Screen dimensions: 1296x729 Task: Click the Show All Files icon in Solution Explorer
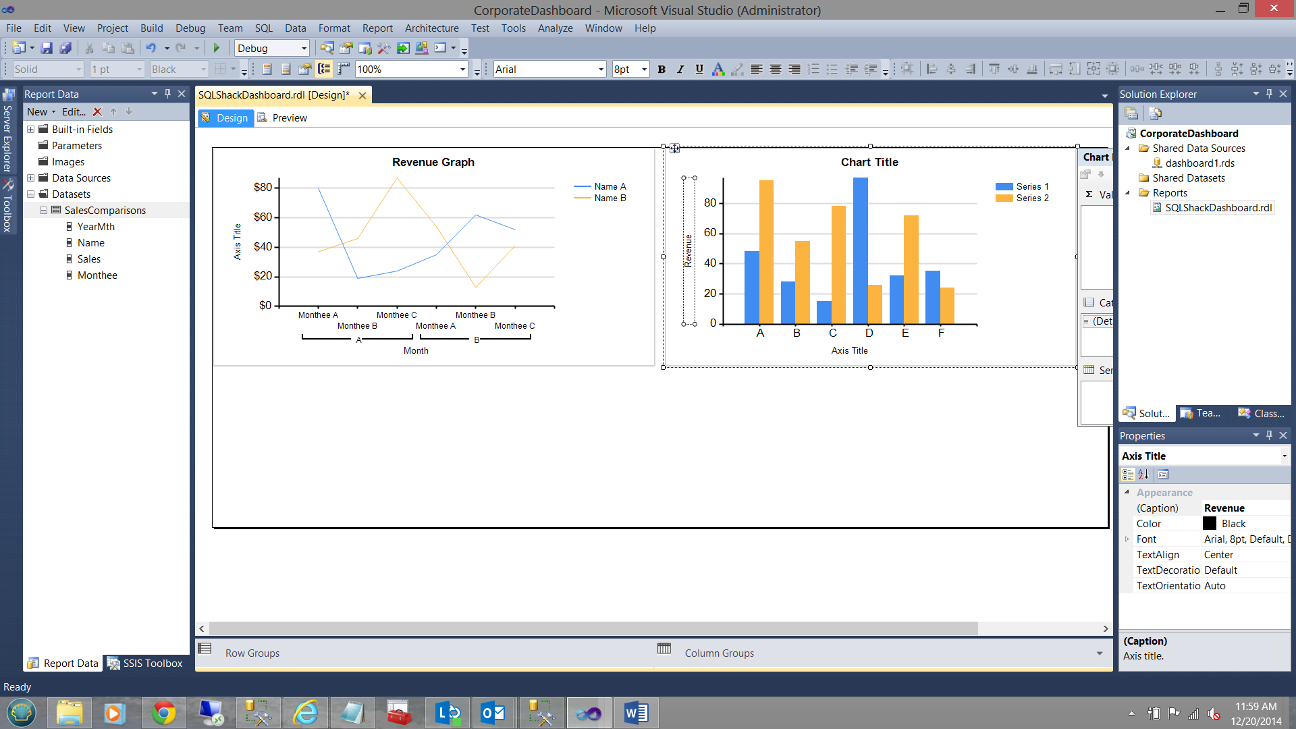tap(1155, 113)
